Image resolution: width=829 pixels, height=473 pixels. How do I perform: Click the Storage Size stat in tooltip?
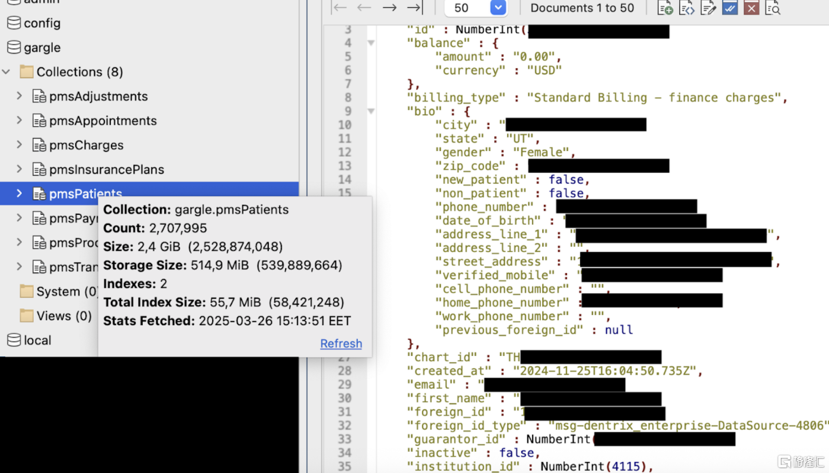[x=223, y=265]
